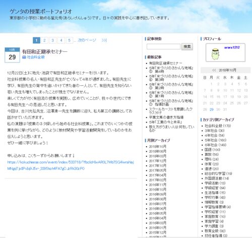This screenshot has height=238, width=252.
Task: Open the 有田和正継承セミナー post title
Action: click(45, 51)
